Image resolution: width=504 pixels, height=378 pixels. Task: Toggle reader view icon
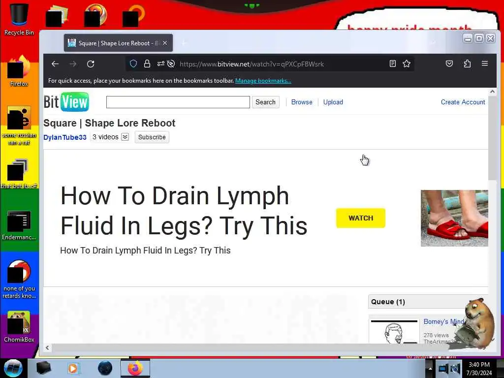click(x=392, y=63)
